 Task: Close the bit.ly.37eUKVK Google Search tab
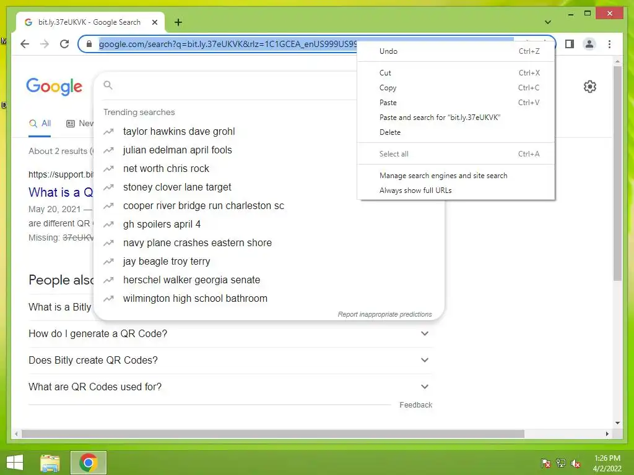point(154,22)
